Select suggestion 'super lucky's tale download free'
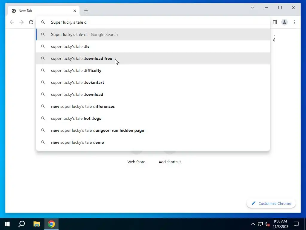 (153, 58)
